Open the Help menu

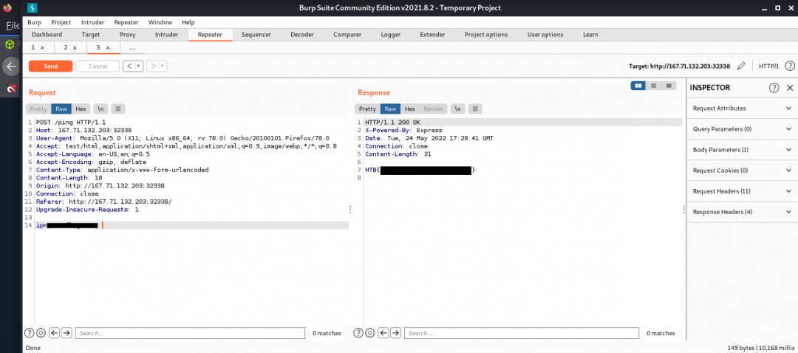point(188,22)
